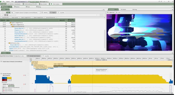The image size is (175, 95).
Task: Jump to previous search result
Action: pyautogui.click(x=101, y=15)
